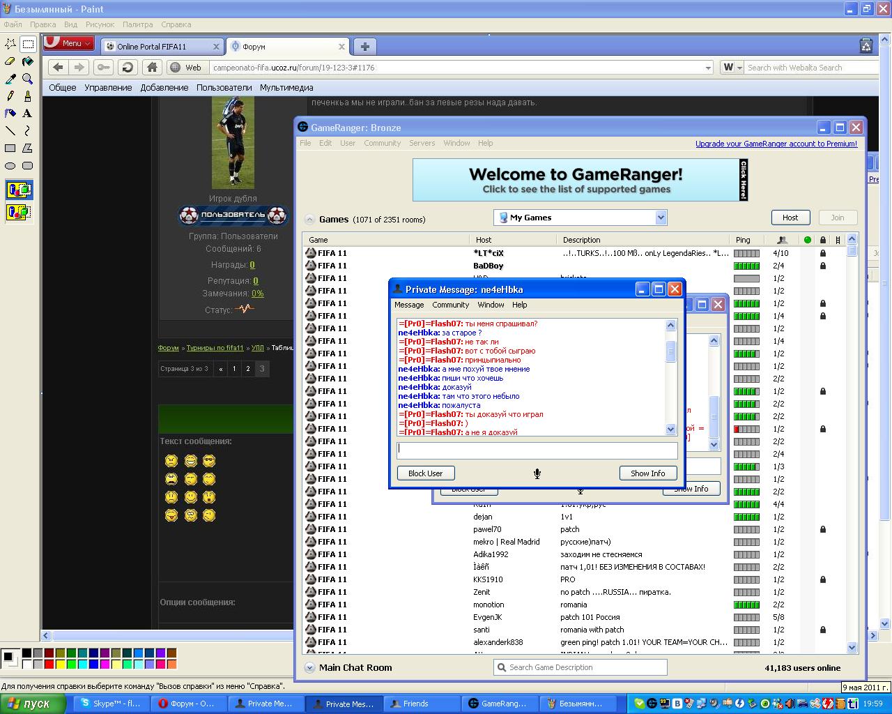Image resolution: width=892 pixels, height=714 pixels.
Task: Click the private message text input field
Action: (x=537, y=450)
